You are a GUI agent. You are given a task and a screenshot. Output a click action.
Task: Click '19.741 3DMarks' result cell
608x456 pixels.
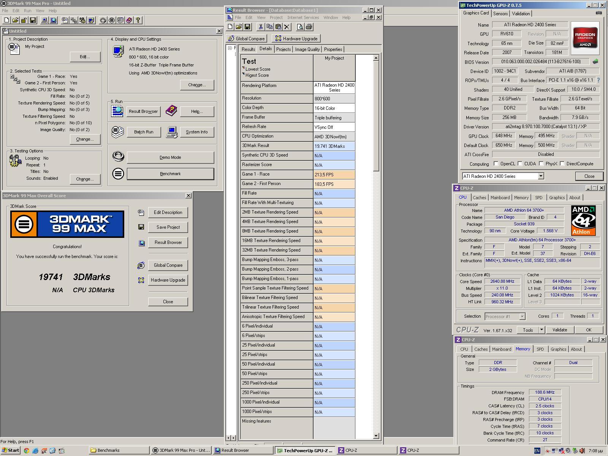pyautogui.click(x=334, y=146)
